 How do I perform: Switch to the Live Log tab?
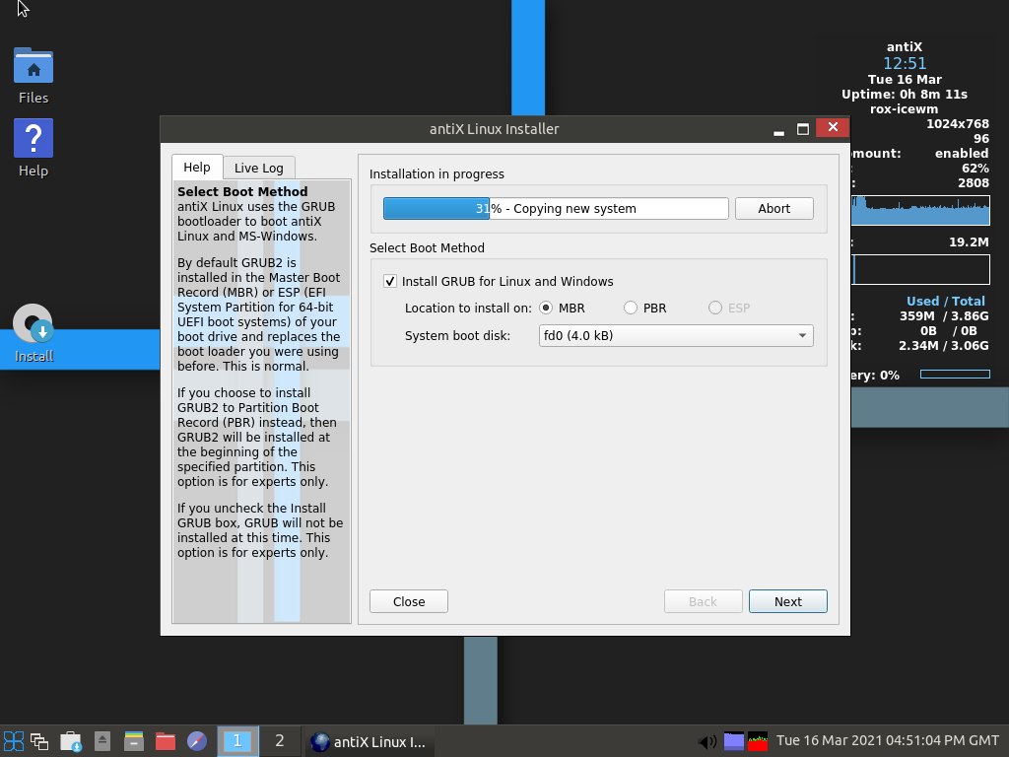coord(259,168)
